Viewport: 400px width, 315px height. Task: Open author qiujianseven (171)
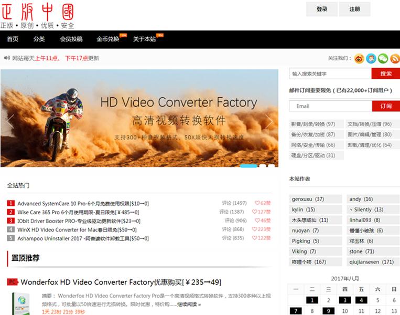373,262
